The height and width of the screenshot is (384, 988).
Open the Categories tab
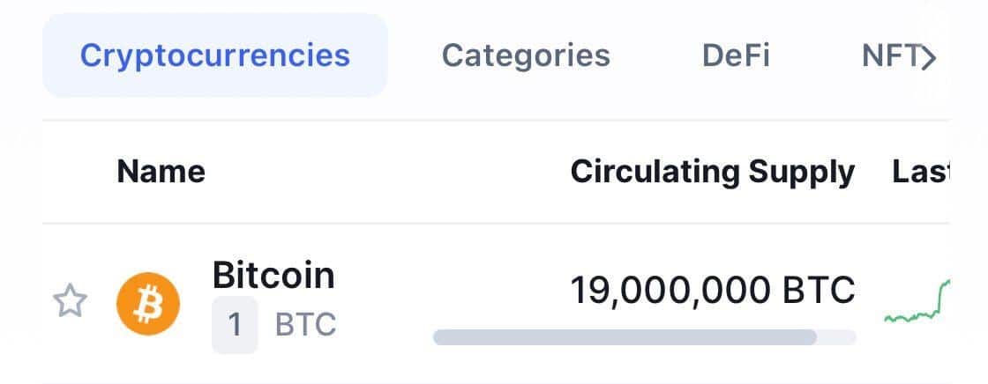point(526,55)
